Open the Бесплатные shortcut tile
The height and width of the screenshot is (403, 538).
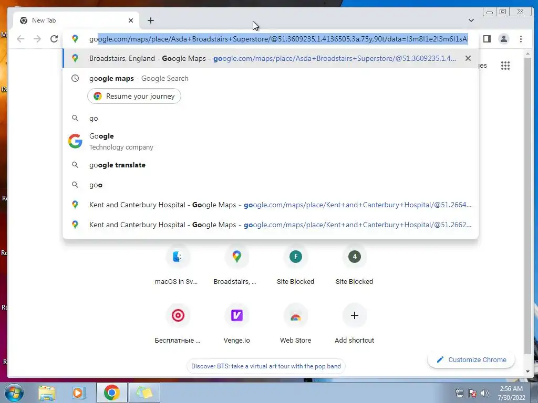pyautogui.click(x=177, y=324)
